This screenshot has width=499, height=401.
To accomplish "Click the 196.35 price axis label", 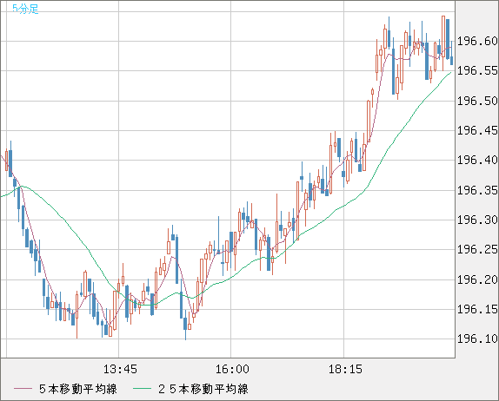I will (x=477, y=190).
